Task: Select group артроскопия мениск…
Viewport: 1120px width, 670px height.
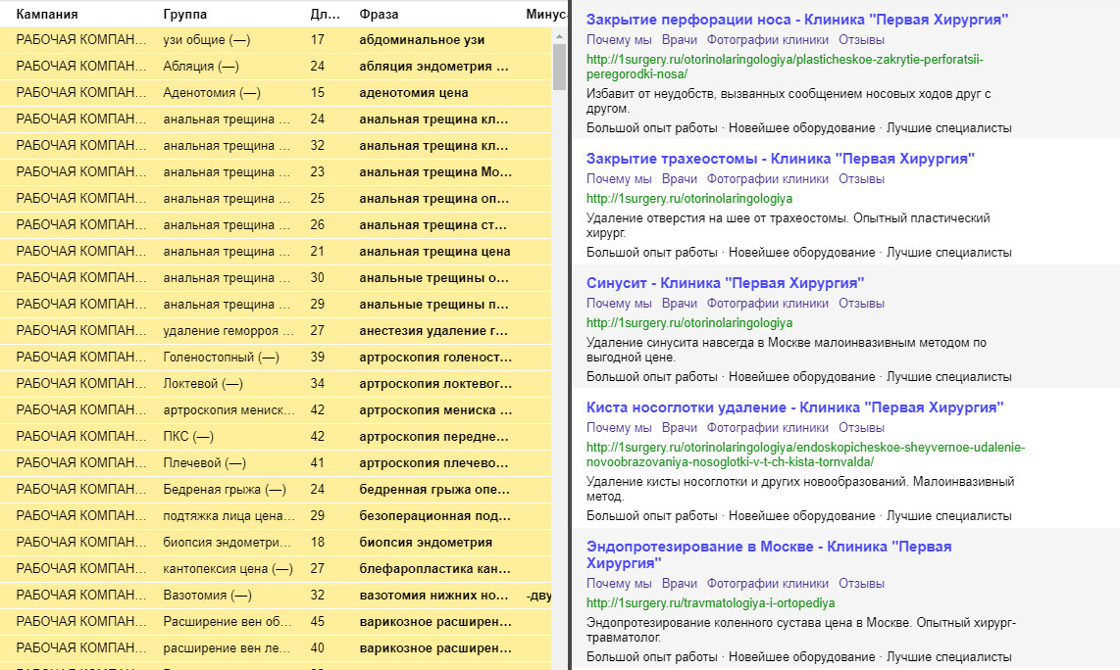Action: pos(229,409)
